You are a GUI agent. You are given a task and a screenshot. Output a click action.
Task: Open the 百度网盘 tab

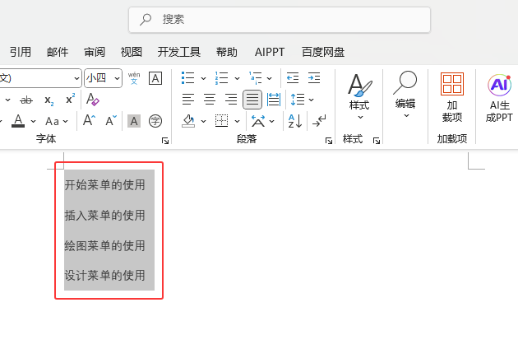(323, 52)
